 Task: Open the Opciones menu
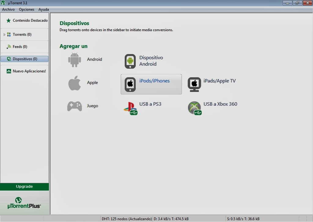pos(27,9)
